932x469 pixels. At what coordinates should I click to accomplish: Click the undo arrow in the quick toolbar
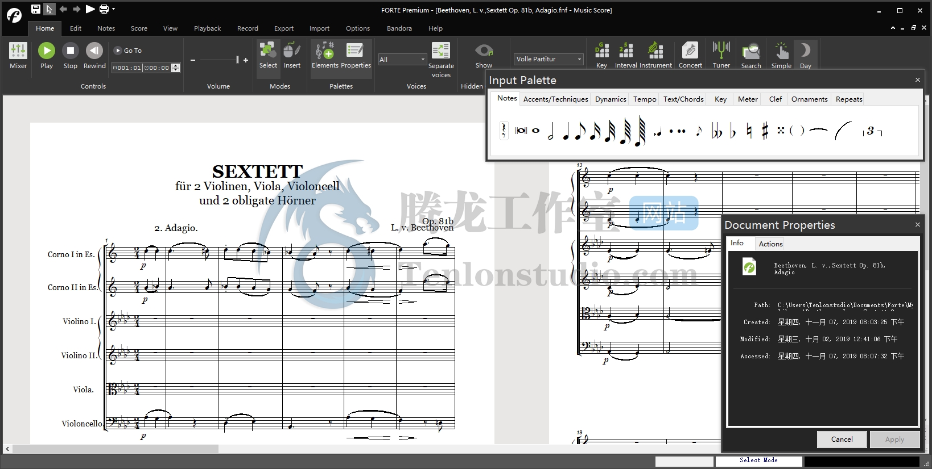tap(63, 9)
